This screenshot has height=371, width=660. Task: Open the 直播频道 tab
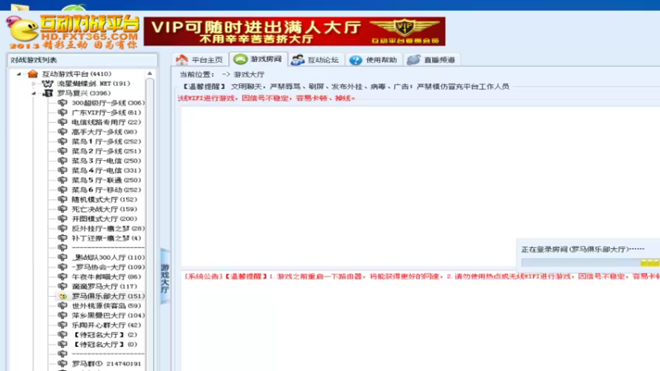[431, 59]
